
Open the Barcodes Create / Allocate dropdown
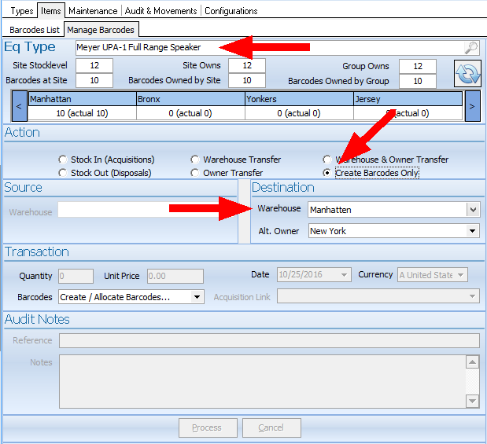[197, 297]
